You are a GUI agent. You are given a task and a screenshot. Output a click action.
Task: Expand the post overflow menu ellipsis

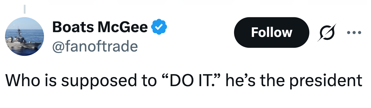(x=354, y=32)
